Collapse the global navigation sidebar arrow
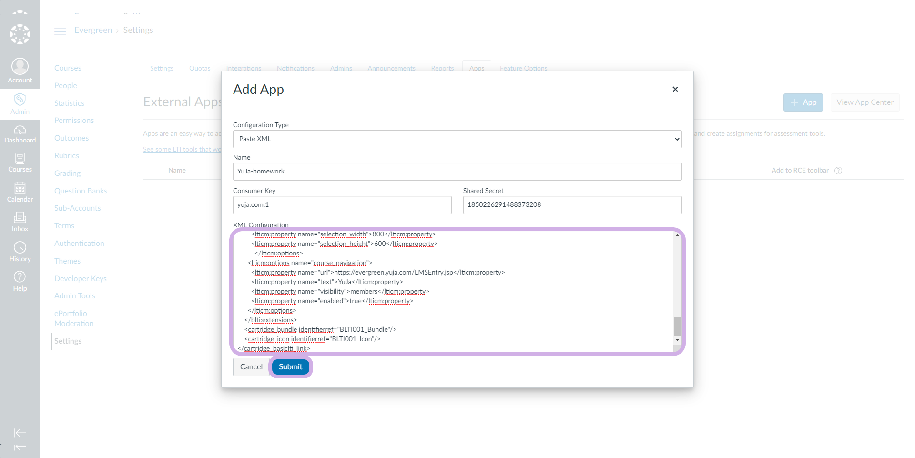Screen dimensions: 915x458 (20, 433)
